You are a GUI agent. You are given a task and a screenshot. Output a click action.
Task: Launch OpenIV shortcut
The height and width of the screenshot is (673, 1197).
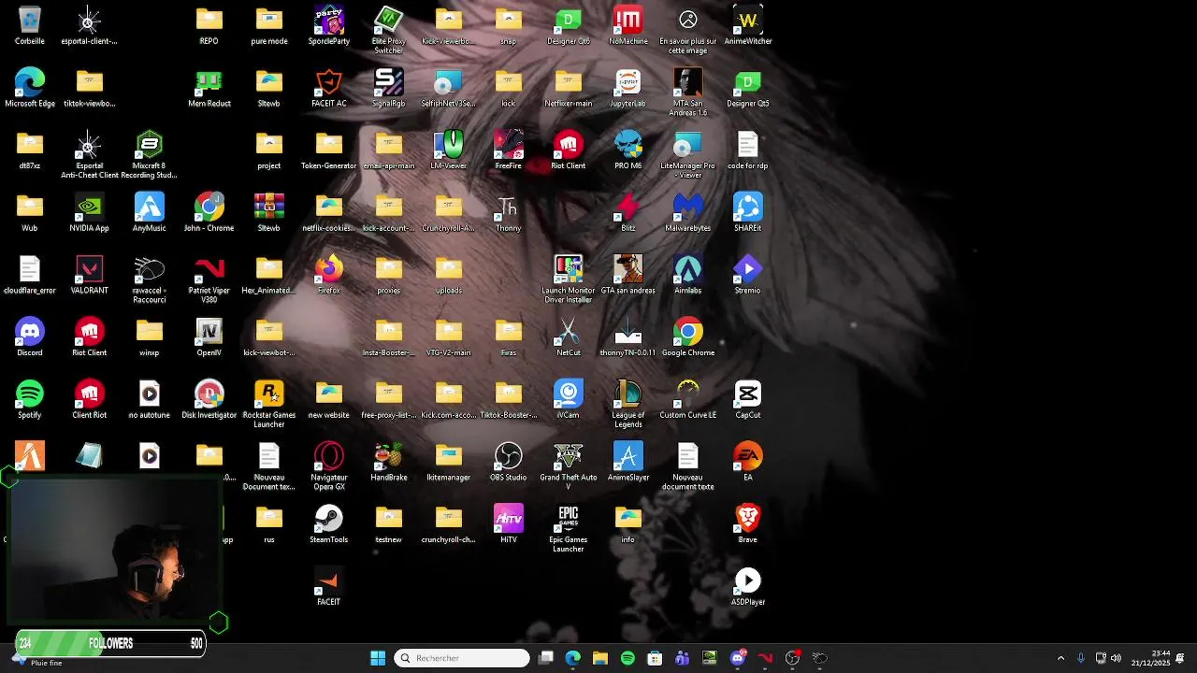pos(209,337)
